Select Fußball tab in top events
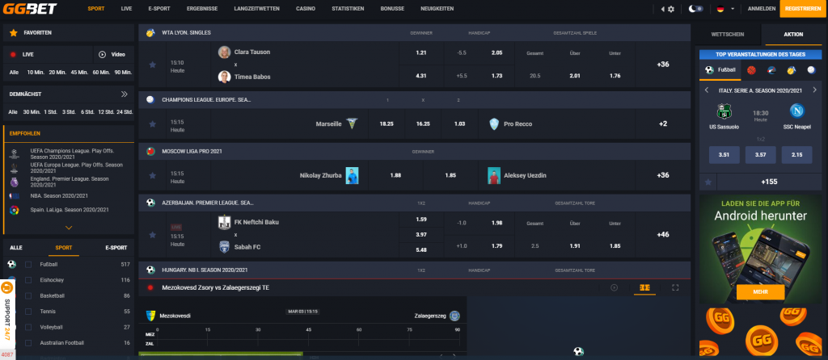This screenshot has width=828, height=360. coord(719,69)
